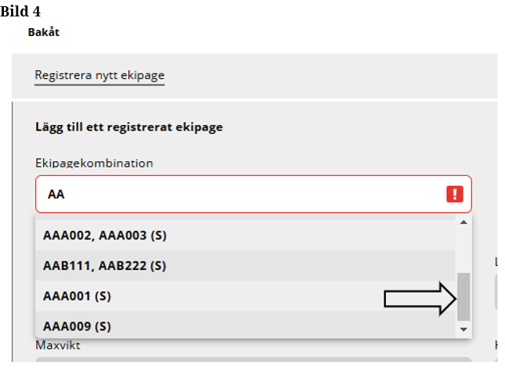The height and width of the screenshot is (370, 505).
Task: Go back using the Bakåt link
Action: (x=44, y=33)
